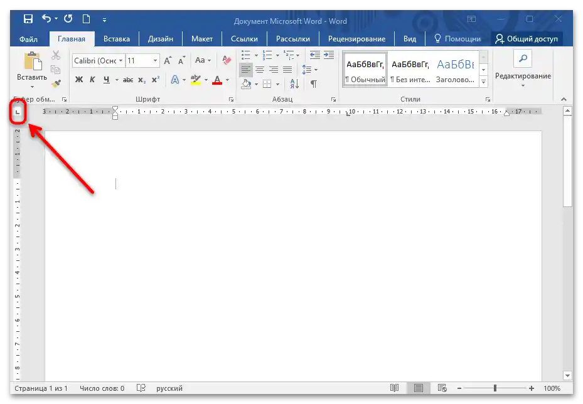583x404 pixels.
Task: Switch to the Вид tab
Action: coord(410,39)
